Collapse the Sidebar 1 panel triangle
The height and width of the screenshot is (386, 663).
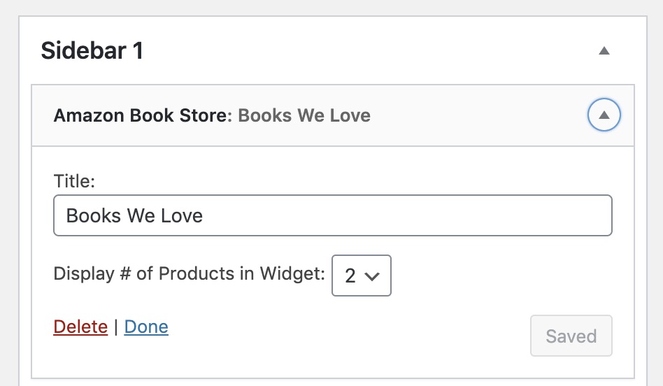[x=604, y=50]
